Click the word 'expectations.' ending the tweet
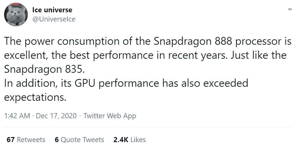Screen dimensions: 292x150 click(35, 98)
